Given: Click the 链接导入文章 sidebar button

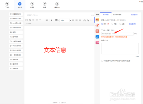Looking at the screenshot, I should [16, 19].
